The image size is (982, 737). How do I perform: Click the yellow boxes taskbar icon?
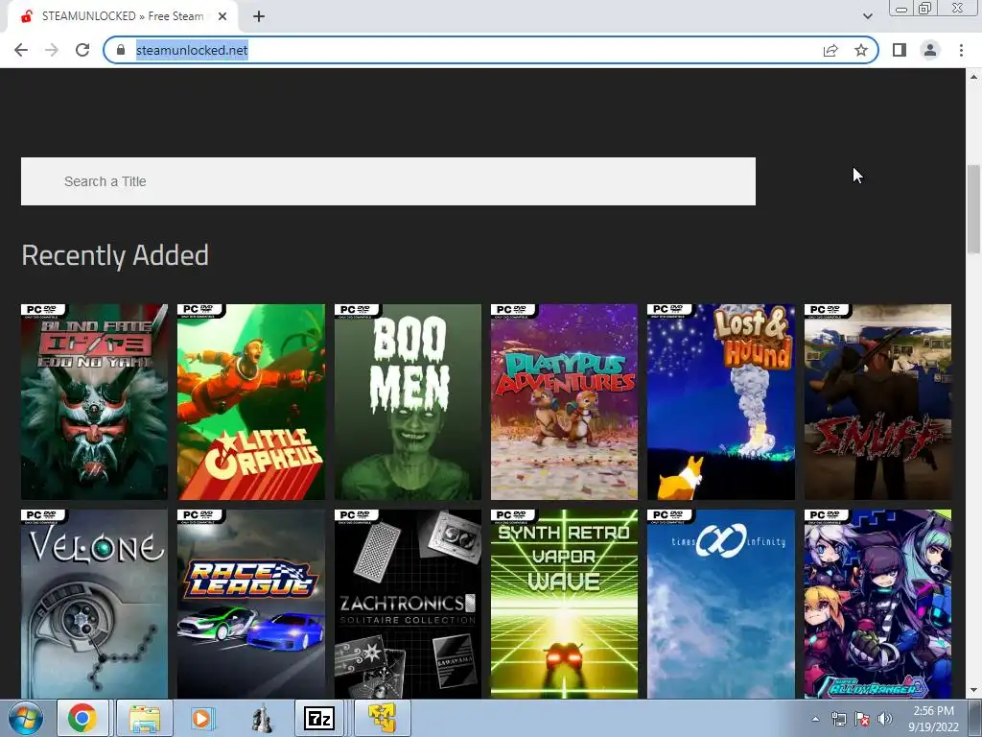tap(382, 718)
